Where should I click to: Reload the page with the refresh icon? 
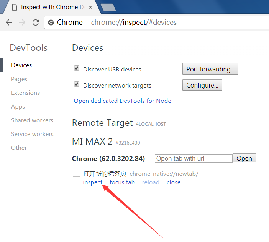[36, 23]
